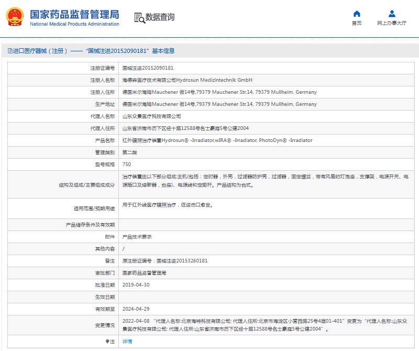Click the 管理类别 row label

tap(105, 152)
